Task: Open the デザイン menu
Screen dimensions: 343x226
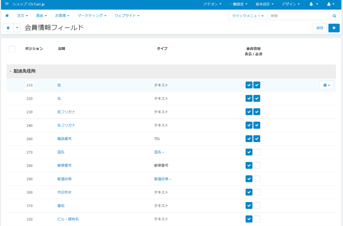Action: [291, 4]
